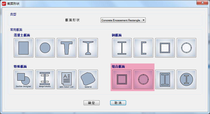
Task: Choose the concrete circular section icon
Action: click(x=45, y=48)
